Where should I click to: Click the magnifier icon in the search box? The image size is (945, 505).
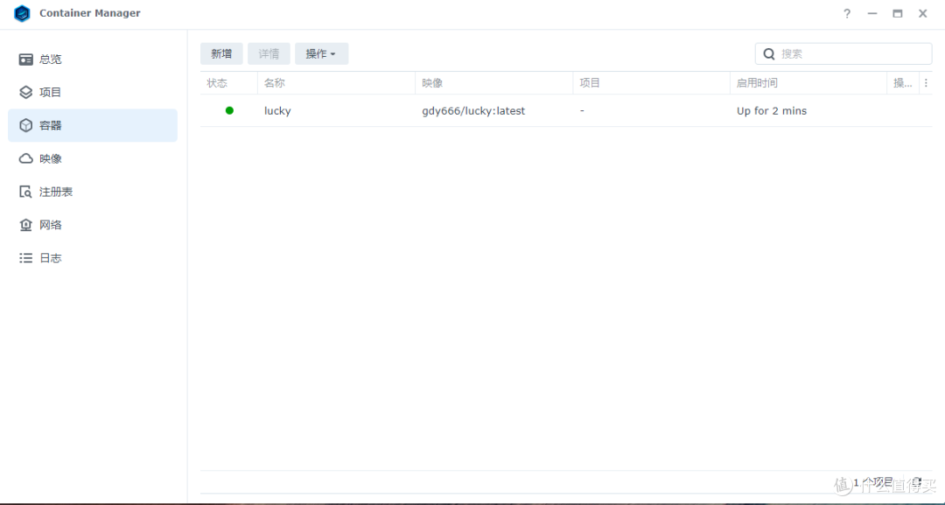tap(768, 53)
